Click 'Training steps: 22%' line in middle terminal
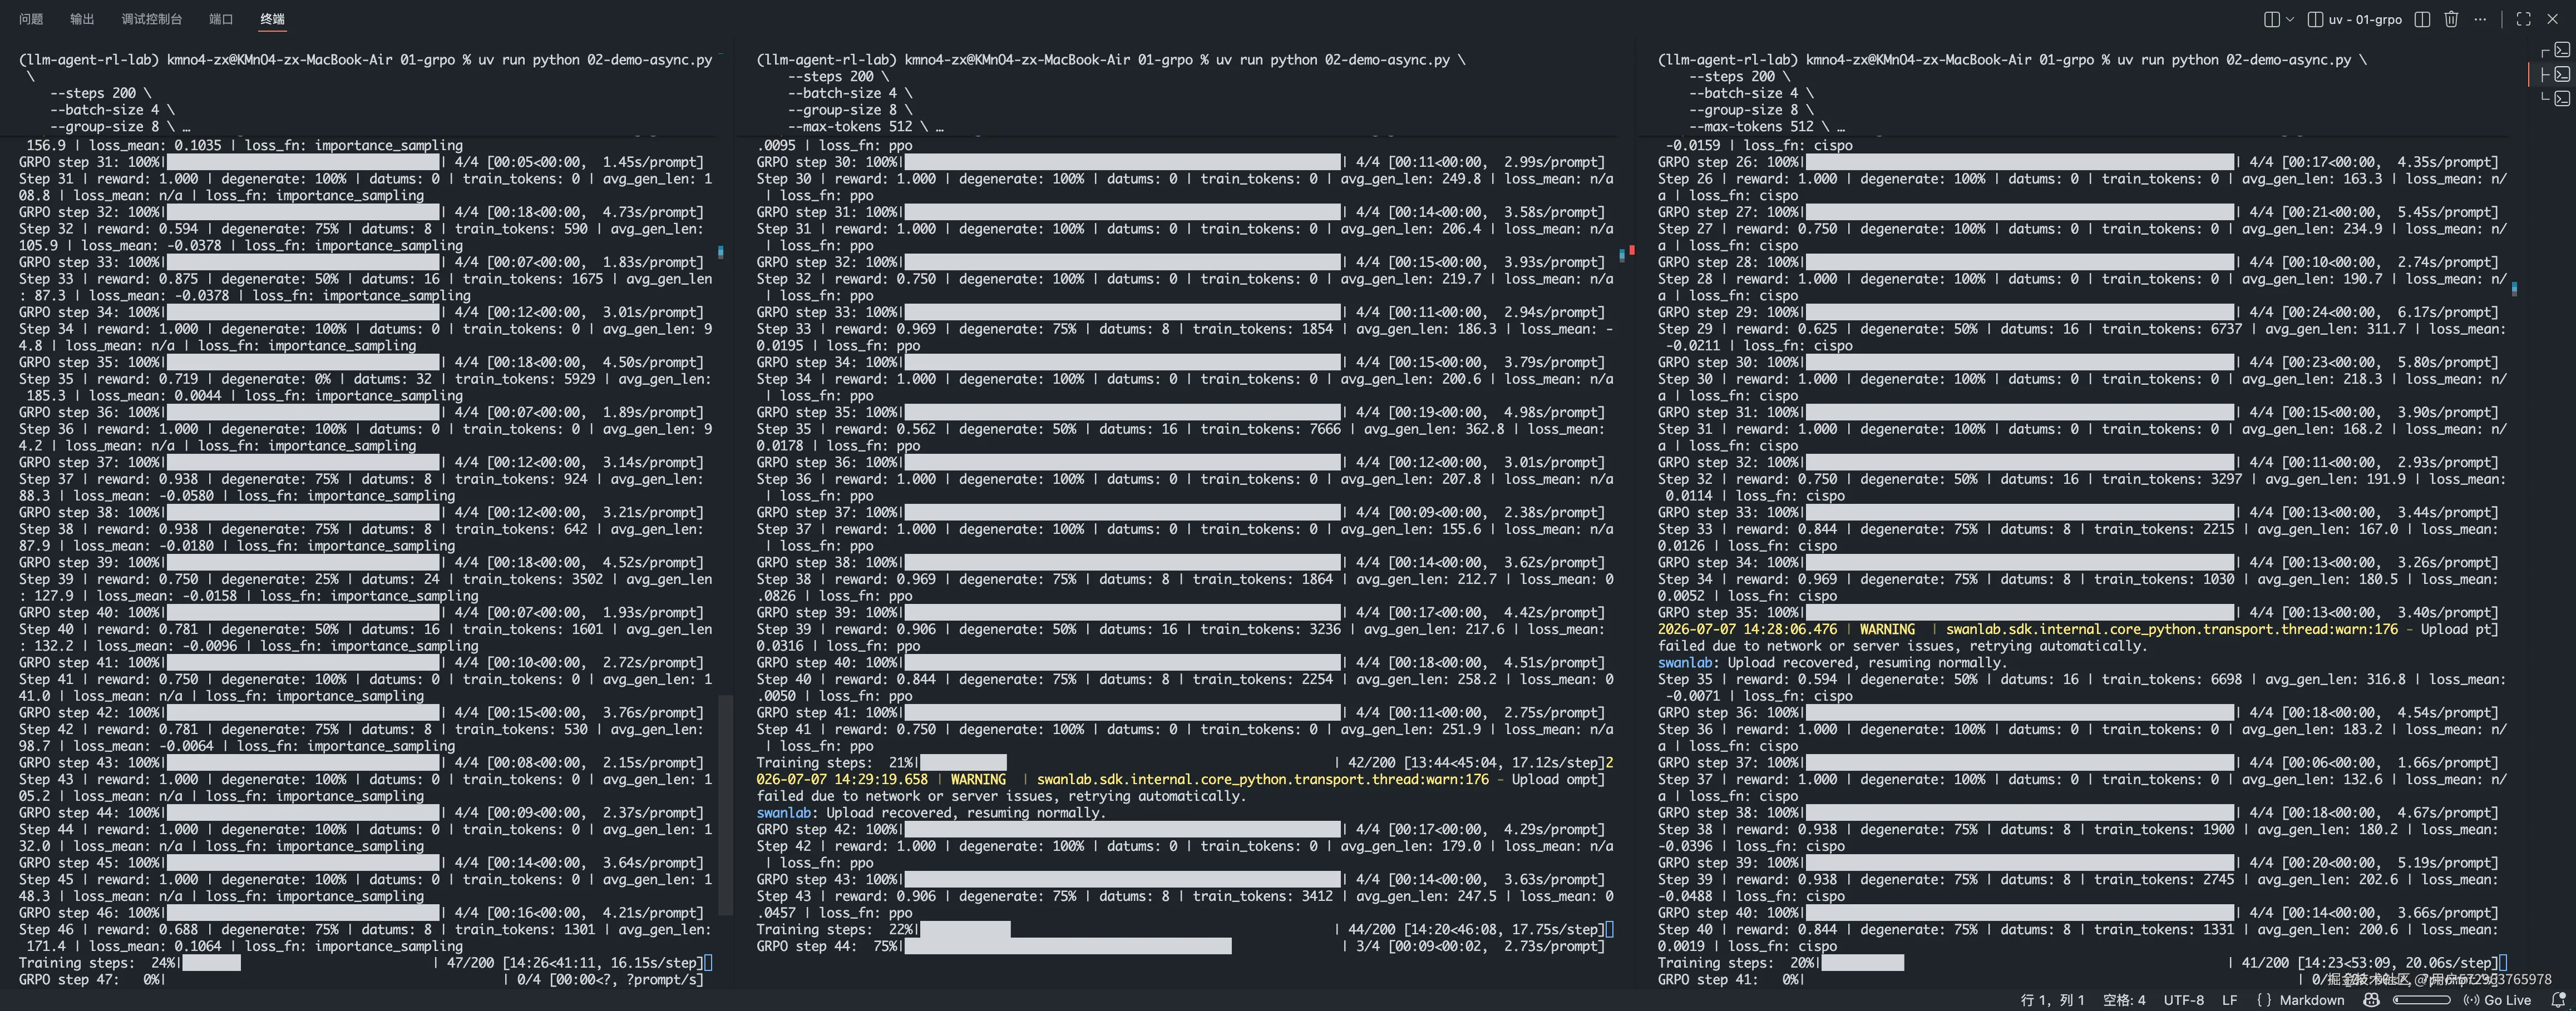Viewport: 2576px width, 1011px height. pos(1184,929)
